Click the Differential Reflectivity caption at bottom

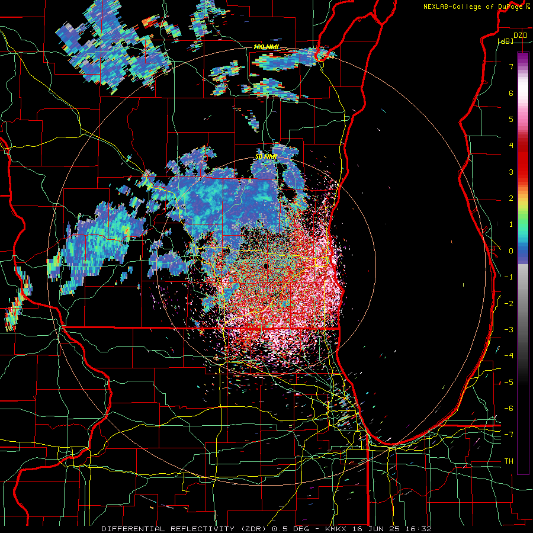266,529
